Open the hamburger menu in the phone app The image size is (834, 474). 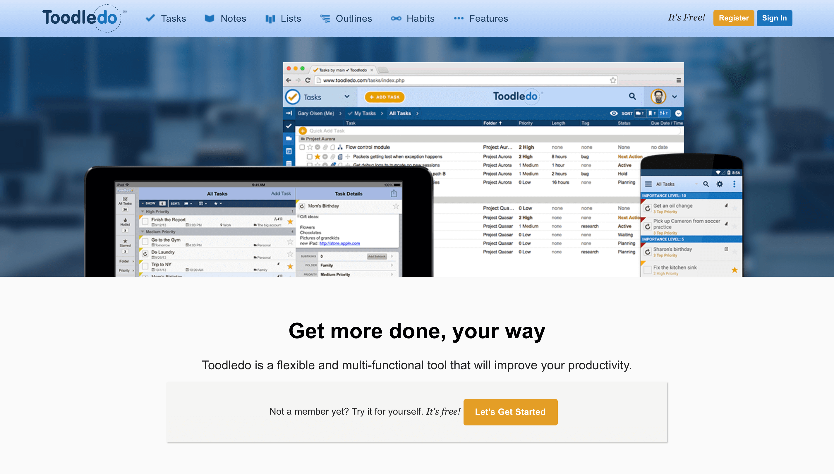point(648,184)
